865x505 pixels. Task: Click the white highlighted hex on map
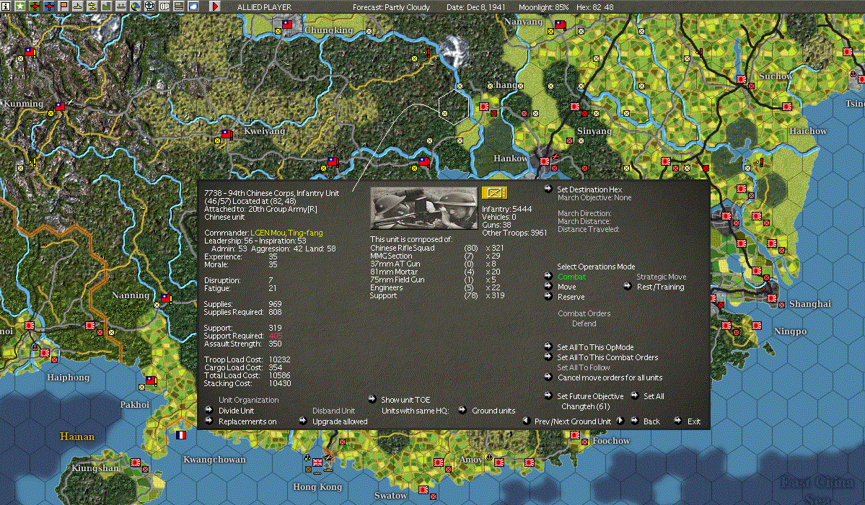coord(454,107)
